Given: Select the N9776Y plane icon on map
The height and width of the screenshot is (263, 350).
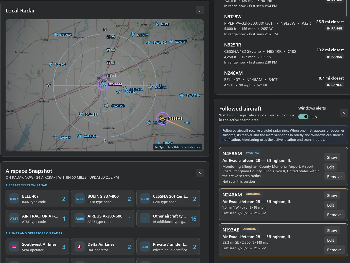Looking at the screenshot, I should pyautogui.click(x=132, y=35).
